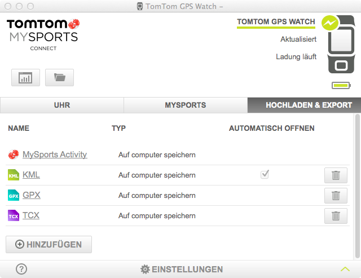Toggle automatic open checkbox for KML
Screen dimensions: 361x278
click(x=265, y=175)
